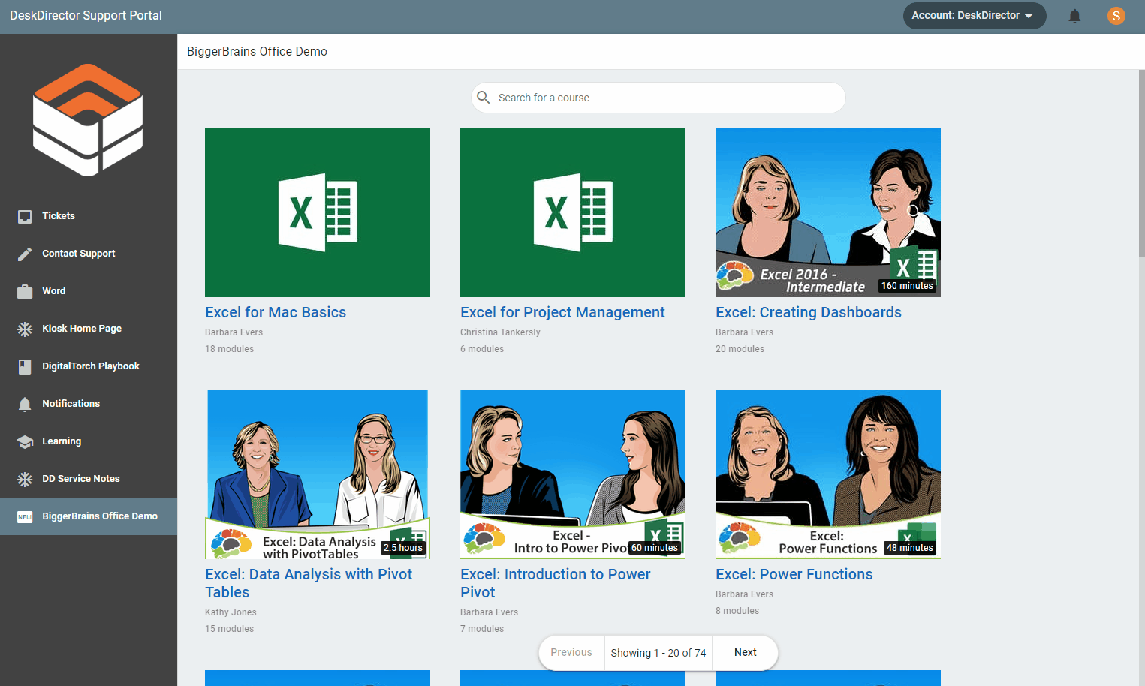Click the Word briefcase icon
Screen dimensions: 1145x686
[25, 291]
